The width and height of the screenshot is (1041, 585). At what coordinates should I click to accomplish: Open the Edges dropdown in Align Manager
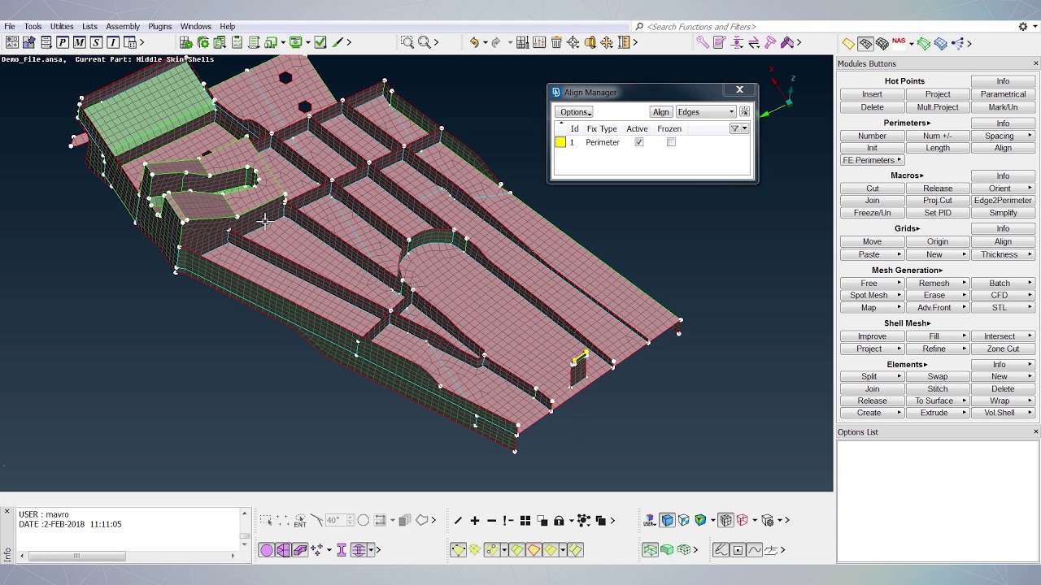[x=706, y=112]
